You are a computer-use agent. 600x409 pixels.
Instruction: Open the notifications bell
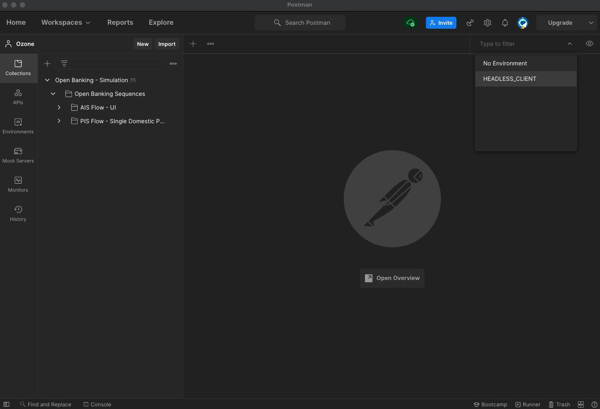(x=505, y=23)
